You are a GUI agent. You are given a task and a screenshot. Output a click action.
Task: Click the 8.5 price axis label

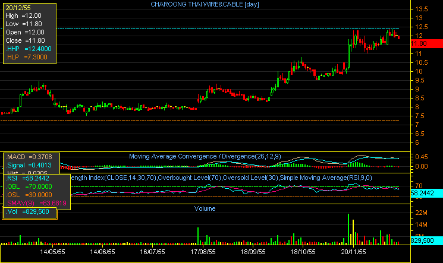point(420,98)
